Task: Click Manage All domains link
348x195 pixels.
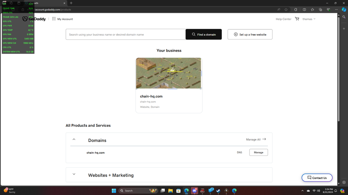Action: pos(256,139)
